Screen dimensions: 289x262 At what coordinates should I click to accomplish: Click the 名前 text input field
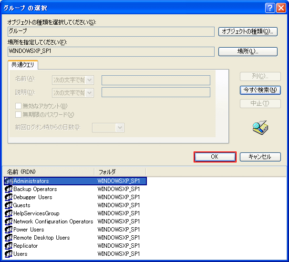click(x=156, y=80)
